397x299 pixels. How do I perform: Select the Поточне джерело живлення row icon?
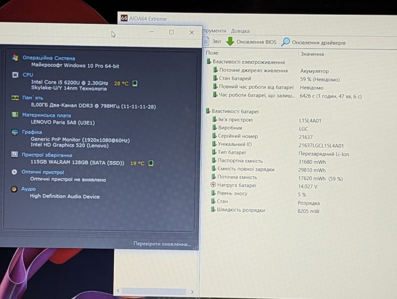[x=215, y=70]
